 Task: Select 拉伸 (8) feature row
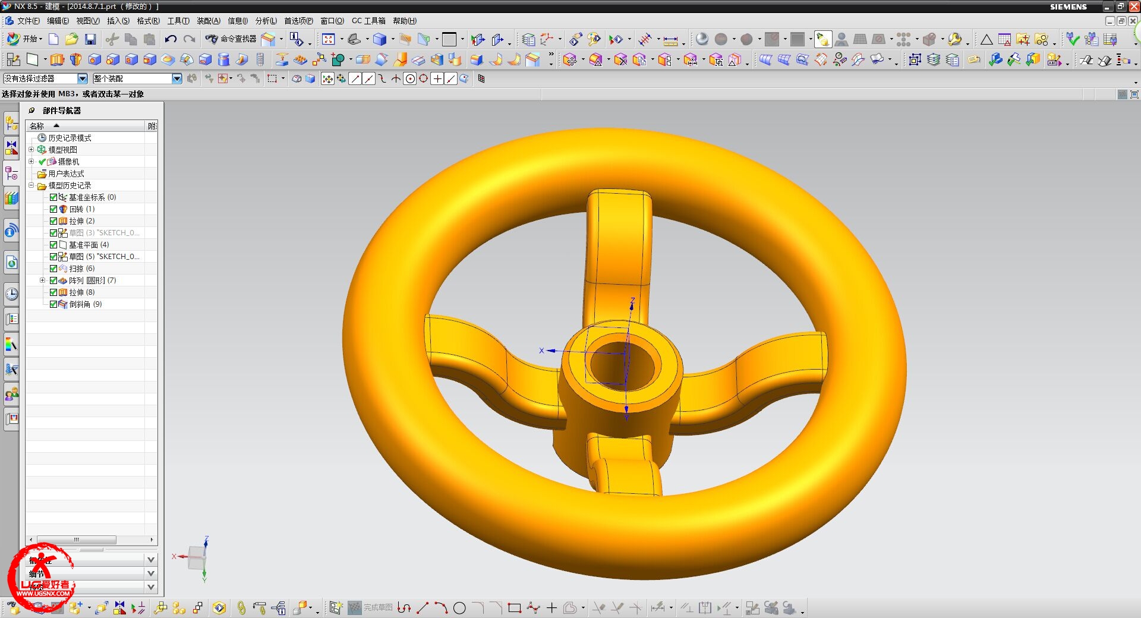[92, 292]
